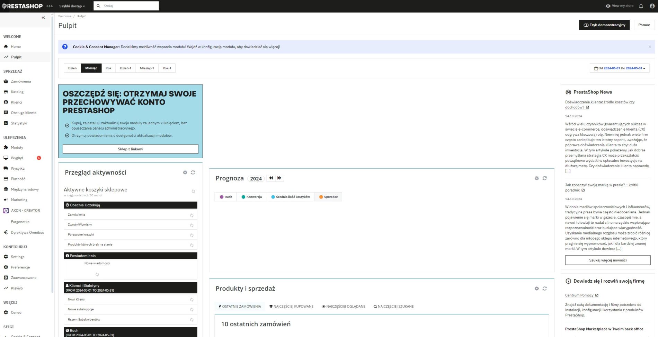This screenshot has height=337, width=658.
Task: Open Moduły puzzle icon in sidebar
Action: click(x=6, y=148)
